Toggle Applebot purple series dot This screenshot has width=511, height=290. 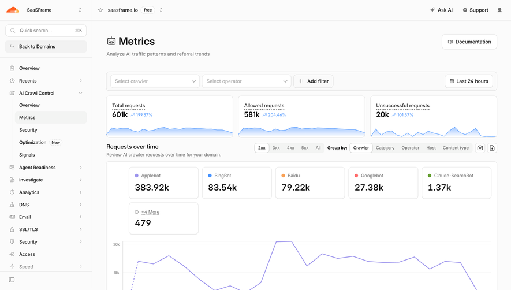tap(136, 176)
